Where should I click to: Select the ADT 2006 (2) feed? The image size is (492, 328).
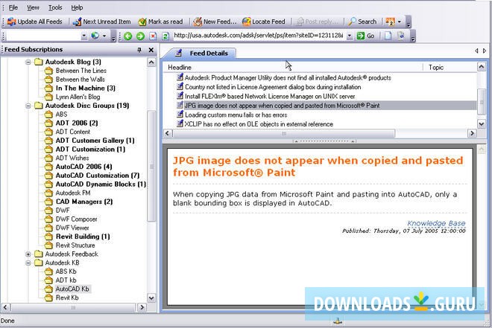pos(77,123)
